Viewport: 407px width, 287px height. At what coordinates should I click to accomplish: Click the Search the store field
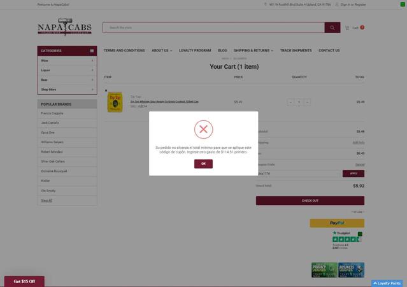[213, 27]
